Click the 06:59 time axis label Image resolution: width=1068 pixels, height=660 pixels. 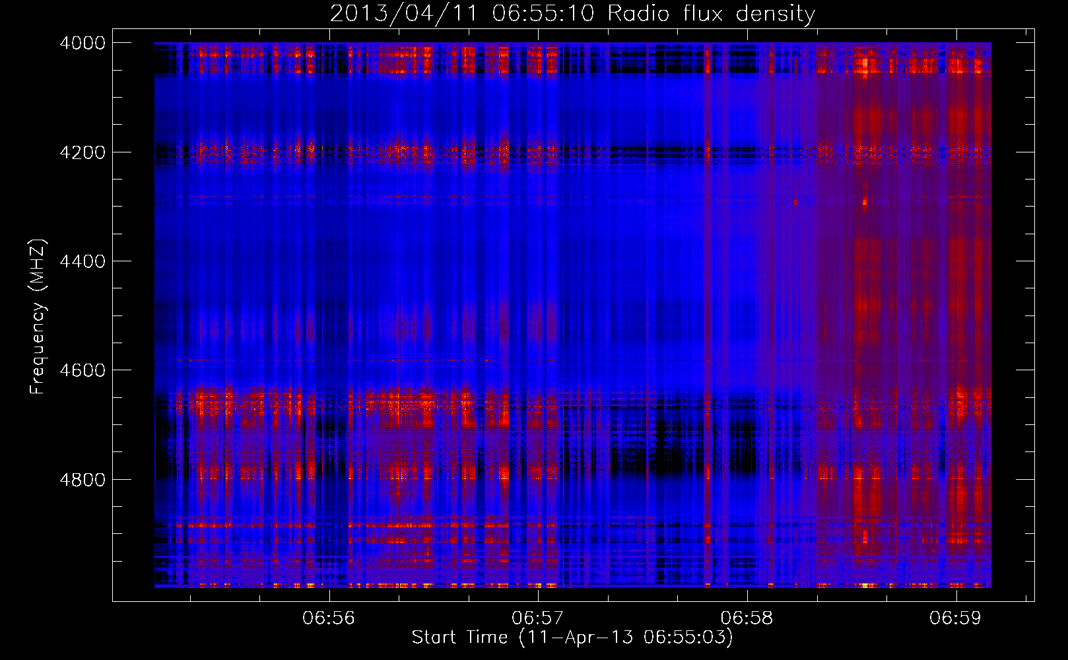click(955, 618)
